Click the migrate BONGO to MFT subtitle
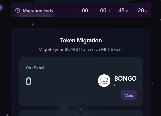The height and width of the screenshot is (116, 161). tap(81, 49)
